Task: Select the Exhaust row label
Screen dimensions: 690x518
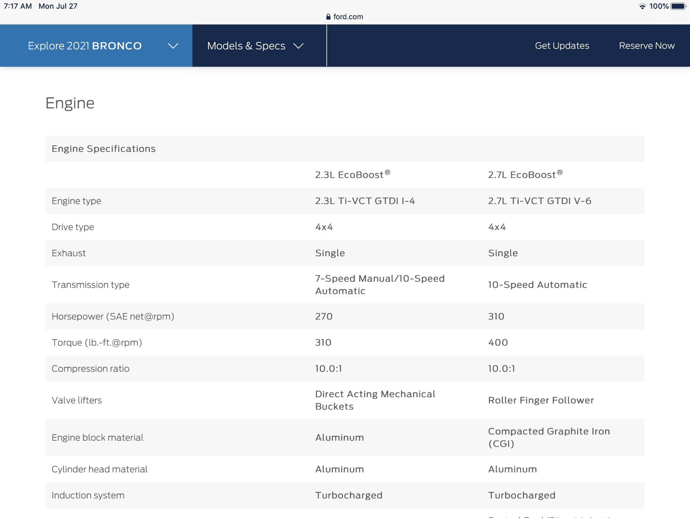Action: tap(69, 253)
